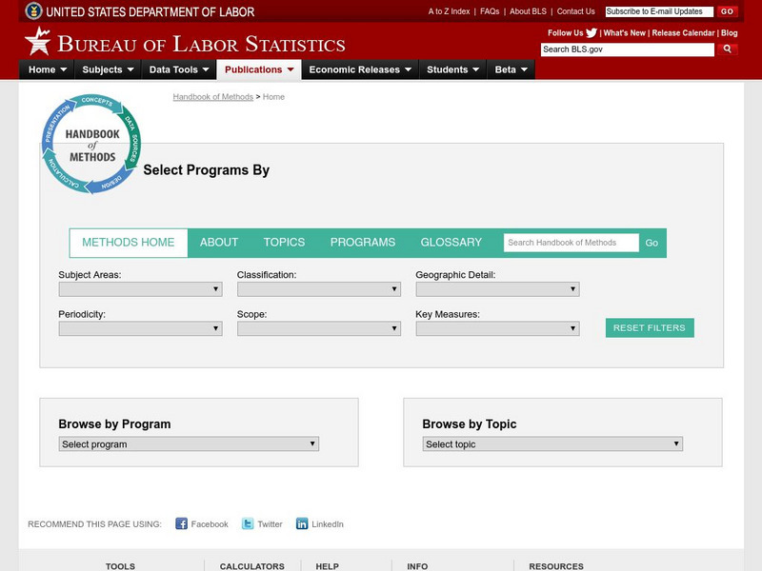Click the INFO footer heading
This screenshot has height=571, width=762.
pyautogui.click(x=417, y=566)
